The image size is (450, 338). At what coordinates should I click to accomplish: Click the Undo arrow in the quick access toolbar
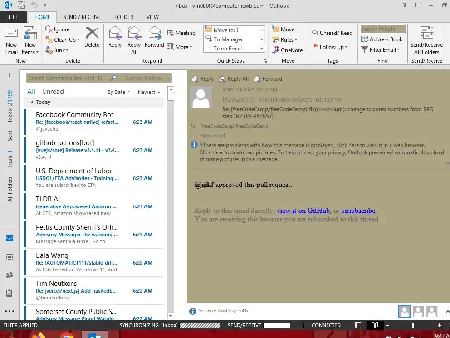[x=34, y=5]
